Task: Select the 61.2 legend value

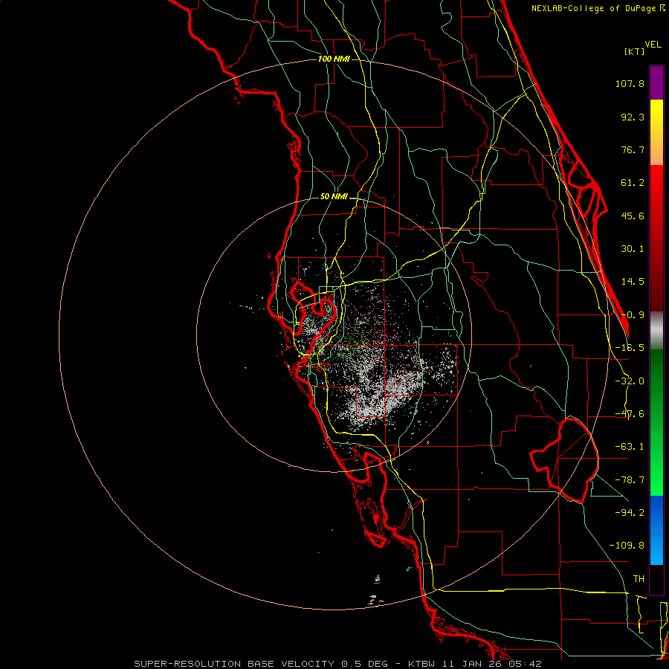Action: tap(633, 183)
